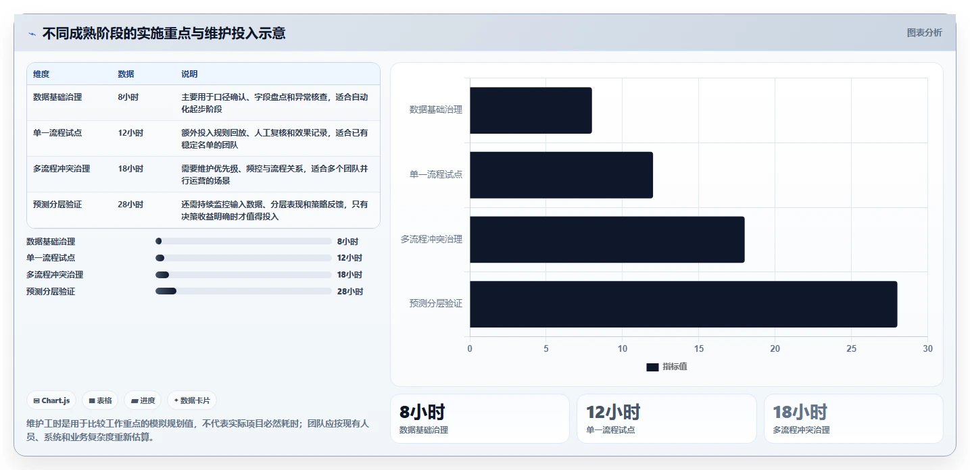Screen dimensions: 970x470
Task: Click the 指标值 legend color box
Action: tap(652, 367)
